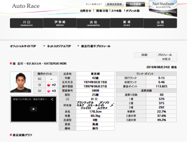Click the 新規会員登録 button
The width and height of the screenshot is (187, 142).
114,4
